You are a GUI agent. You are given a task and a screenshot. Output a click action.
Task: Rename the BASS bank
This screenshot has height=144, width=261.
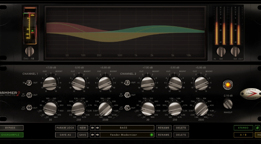[x=164, y=128]
